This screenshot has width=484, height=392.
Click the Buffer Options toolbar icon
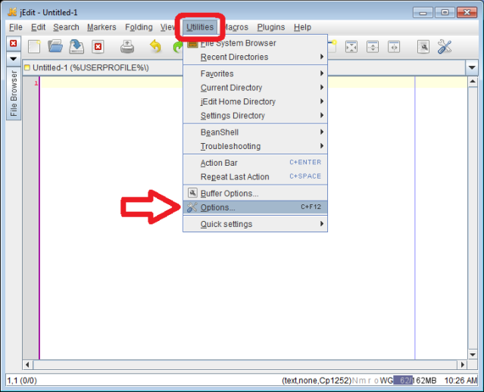(x=423, y=47)
